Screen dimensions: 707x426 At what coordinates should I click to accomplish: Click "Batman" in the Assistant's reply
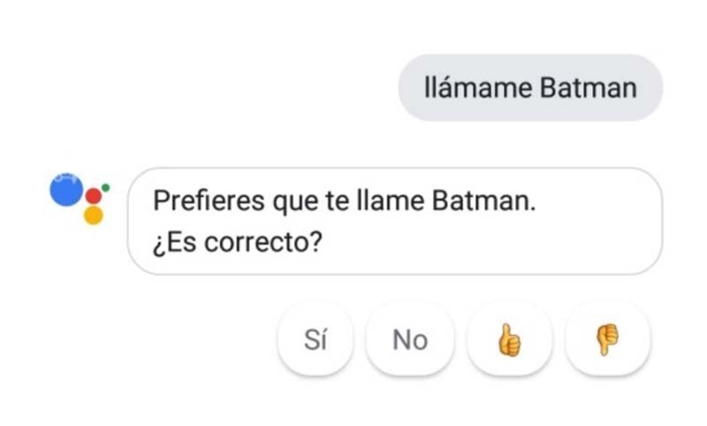(483, 202)
